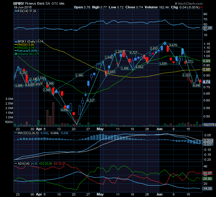Click the MACD(12,26,9) legend line icon
Screen dimensions: 216x197
click(x=16, y=133)
